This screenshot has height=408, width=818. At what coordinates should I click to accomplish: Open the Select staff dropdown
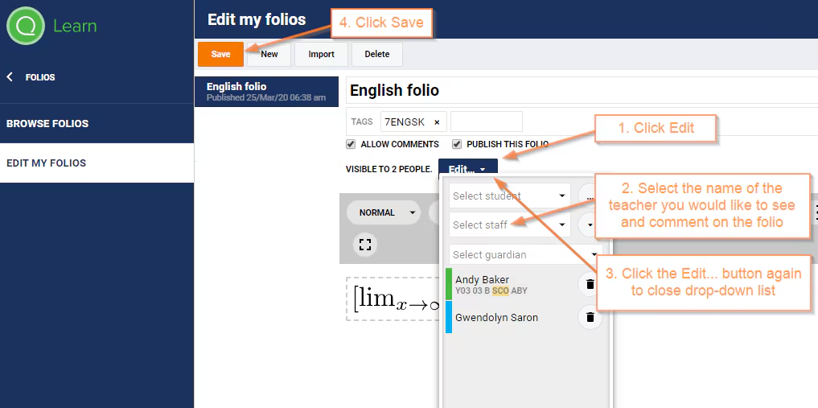click(x=510, y=225)
